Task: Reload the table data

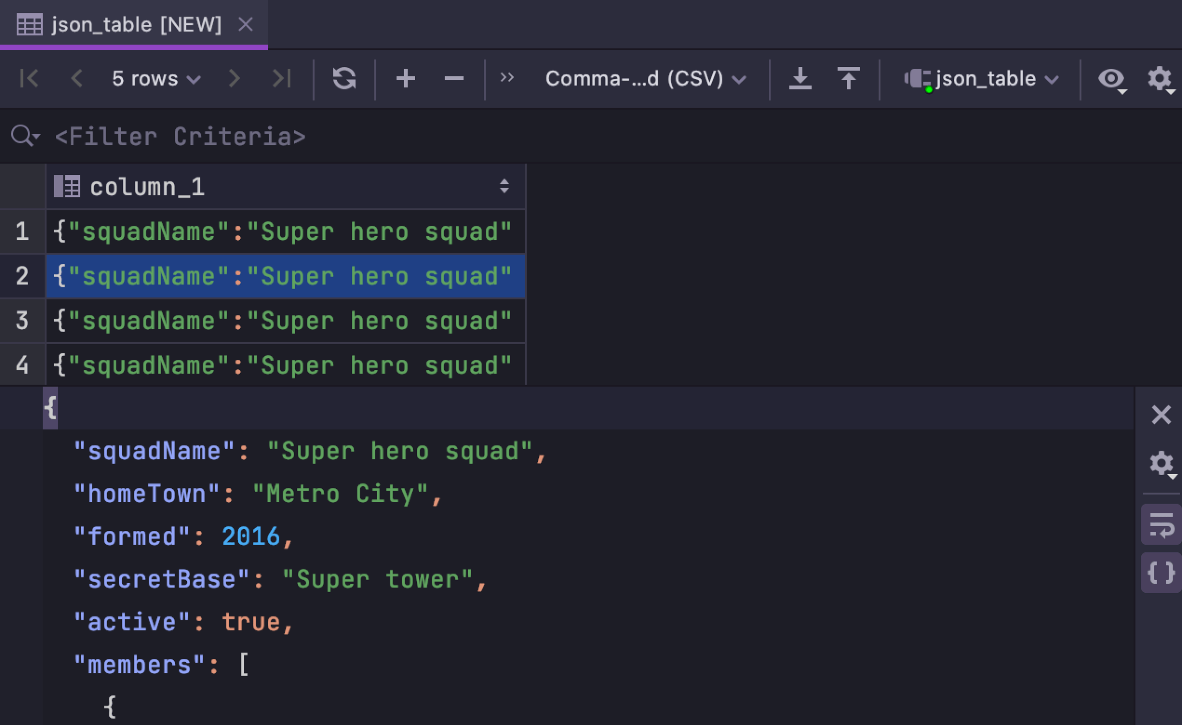Action: 344,79
